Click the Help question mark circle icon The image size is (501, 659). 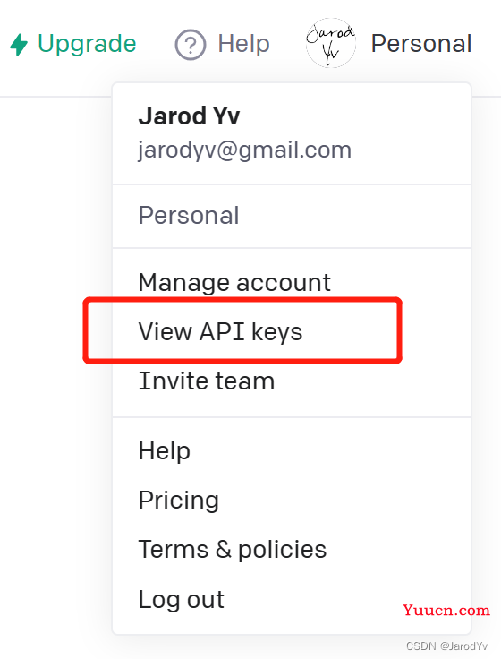point(191,45)
